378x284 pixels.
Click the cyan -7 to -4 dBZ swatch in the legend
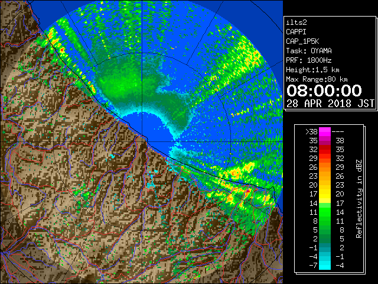pyautogui.click(x=325, y=265)
